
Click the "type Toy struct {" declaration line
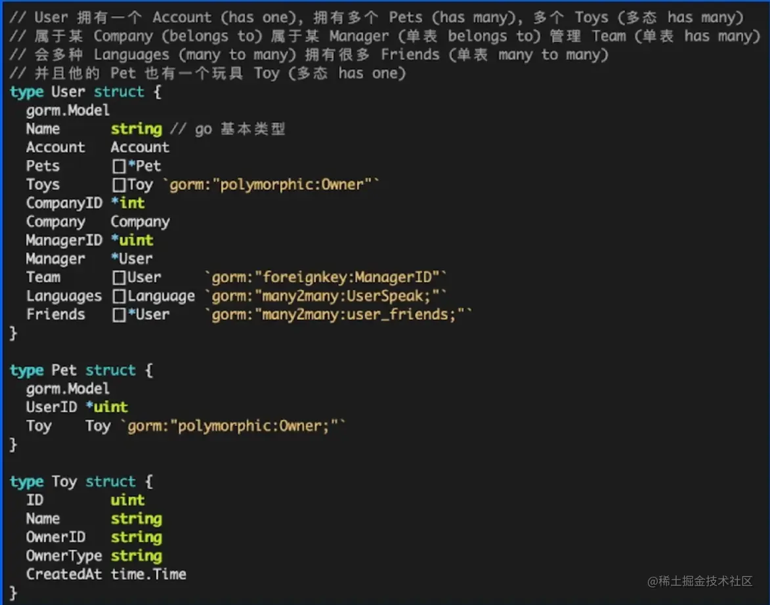tap(81, 482)
